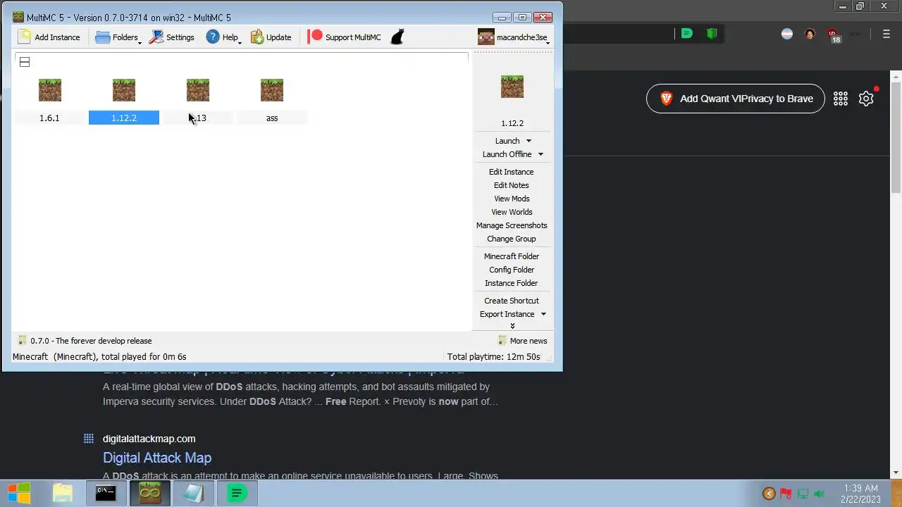Click Export Instance in side panel

coord(507,314)
